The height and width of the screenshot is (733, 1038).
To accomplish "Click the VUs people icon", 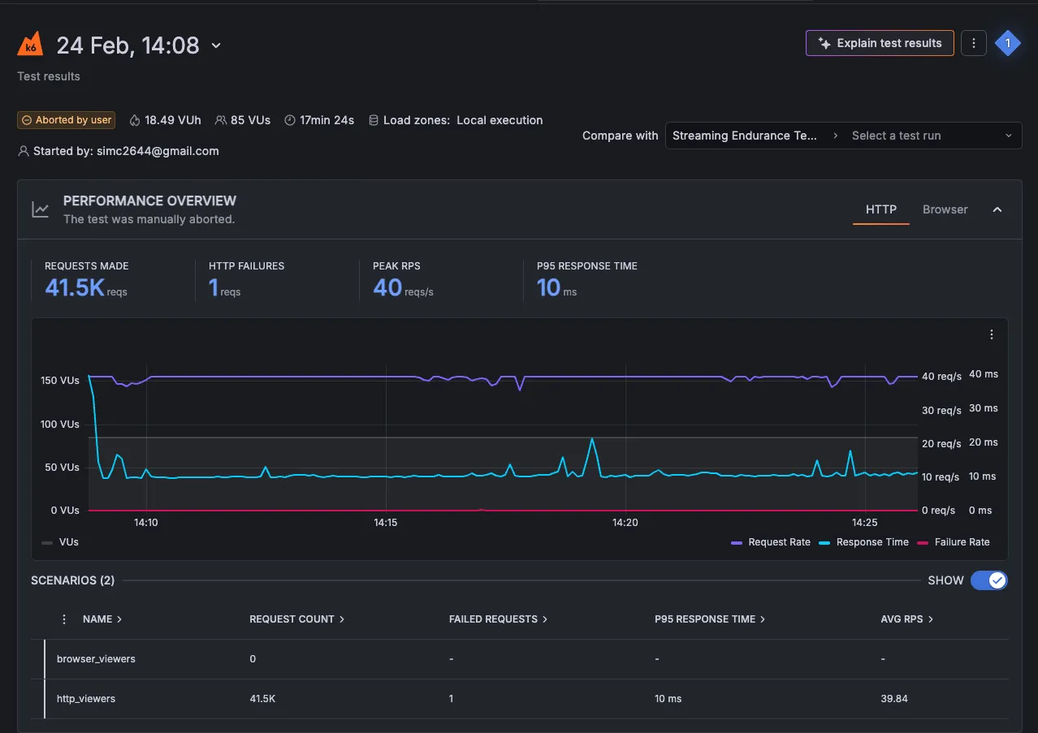I will (x=220, y=120).
